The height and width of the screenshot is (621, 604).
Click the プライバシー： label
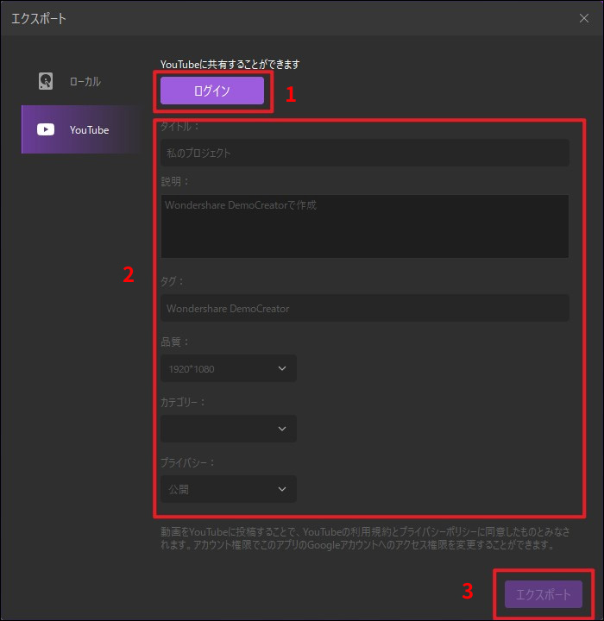[187, 462]
